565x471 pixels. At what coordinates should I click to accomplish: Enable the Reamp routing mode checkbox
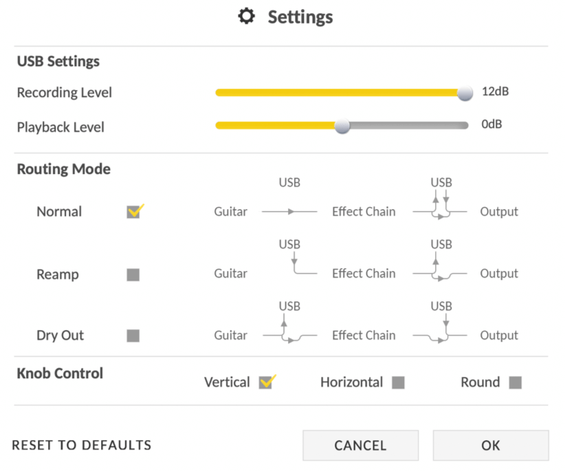pyautogui.click(x=133, y=274)
